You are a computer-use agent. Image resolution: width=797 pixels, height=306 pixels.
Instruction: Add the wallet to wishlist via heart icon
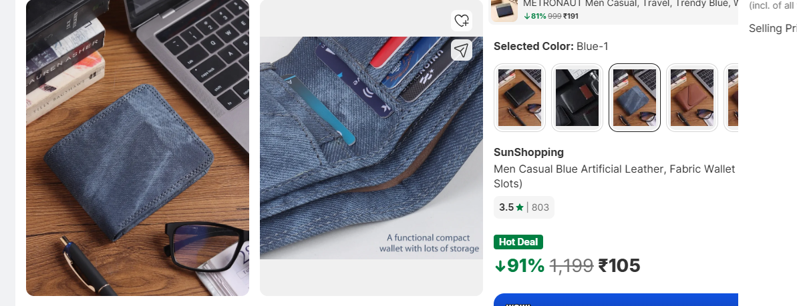[461, 21]
